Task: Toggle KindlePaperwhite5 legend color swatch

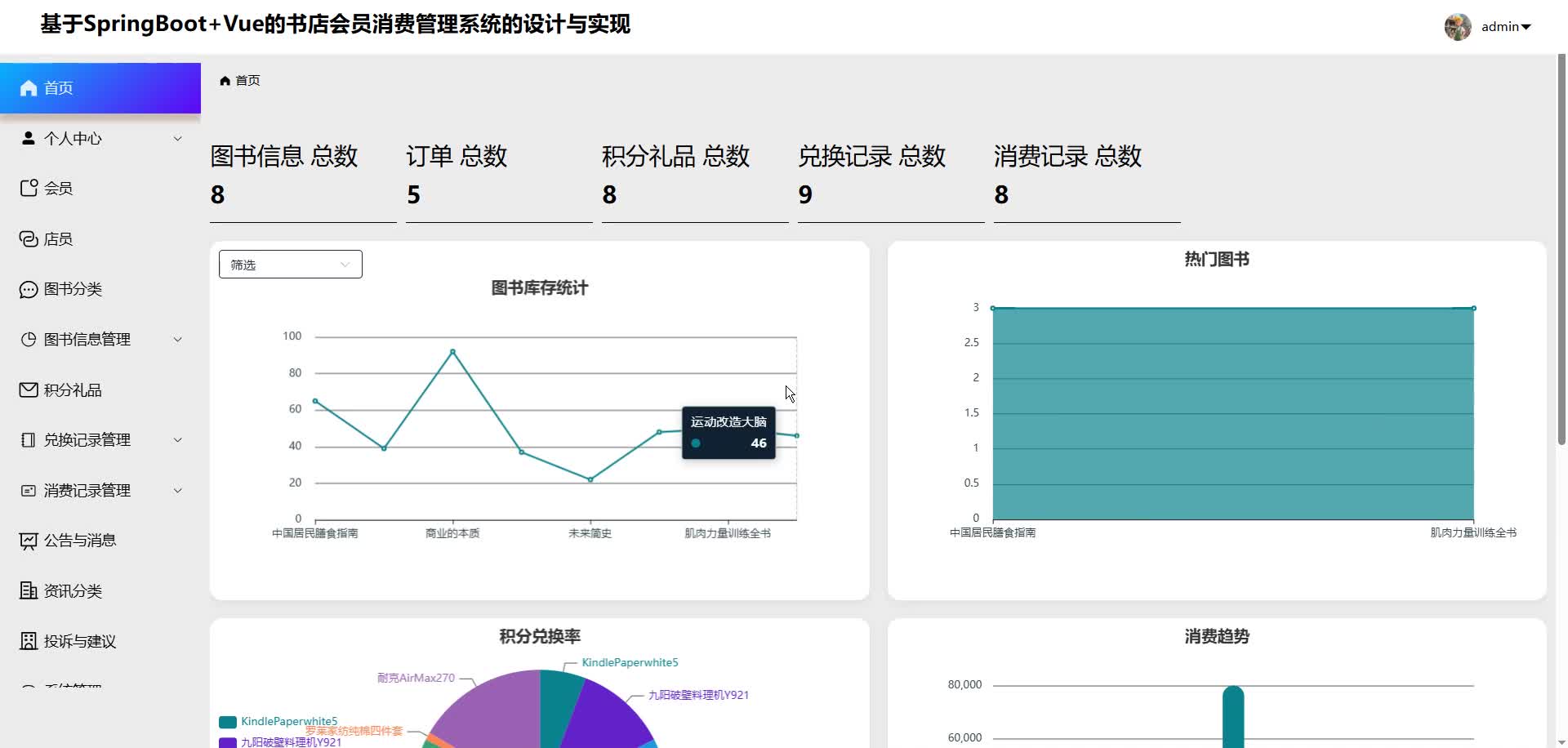Action: (x=228, y=722)
